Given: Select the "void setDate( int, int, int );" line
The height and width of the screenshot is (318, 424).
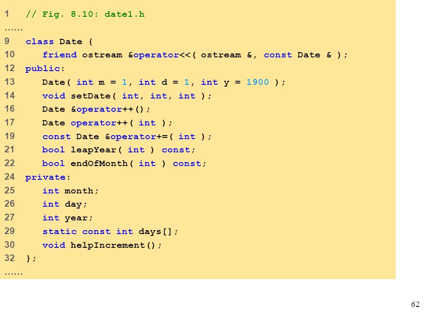Looking at the screenshot, I should click(127, 96).
